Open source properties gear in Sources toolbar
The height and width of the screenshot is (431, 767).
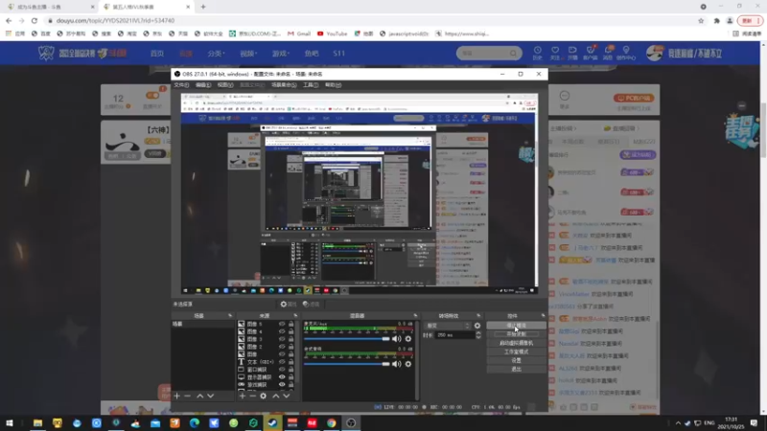point(263,396)
